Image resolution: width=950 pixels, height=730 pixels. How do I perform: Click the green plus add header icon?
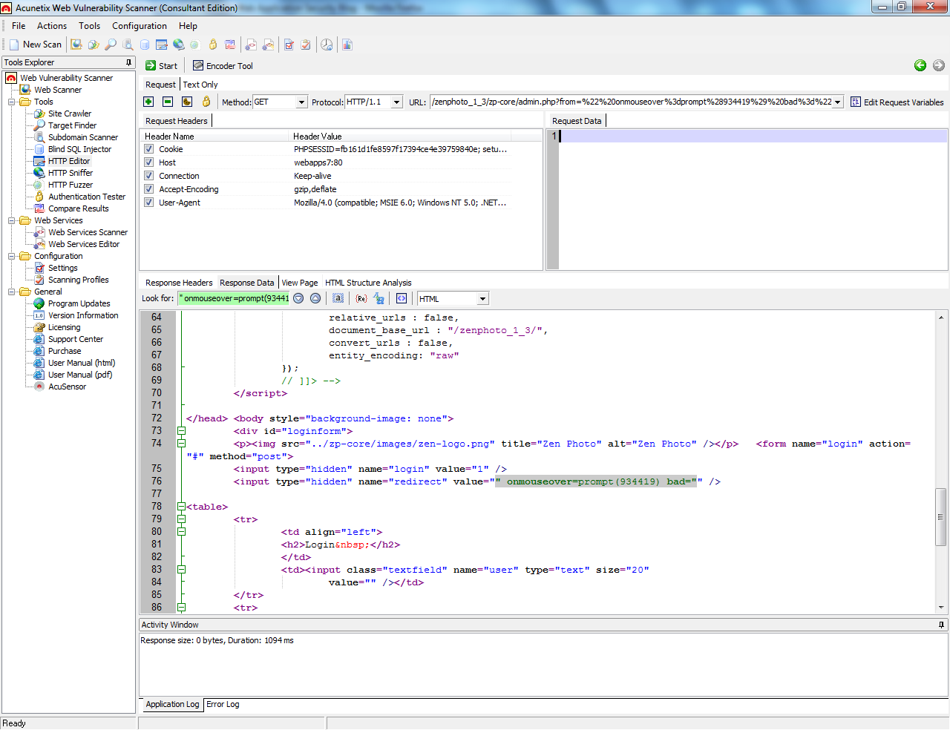148,102
